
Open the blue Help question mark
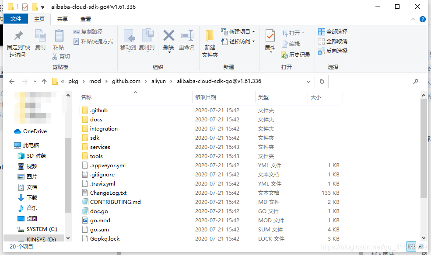coord(423,19)
